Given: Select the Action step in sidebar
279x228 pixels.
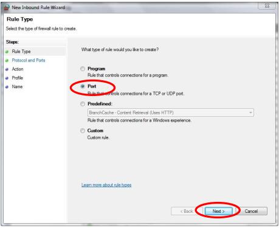Looking at the screenshot, I should click(x=18, y=69).
